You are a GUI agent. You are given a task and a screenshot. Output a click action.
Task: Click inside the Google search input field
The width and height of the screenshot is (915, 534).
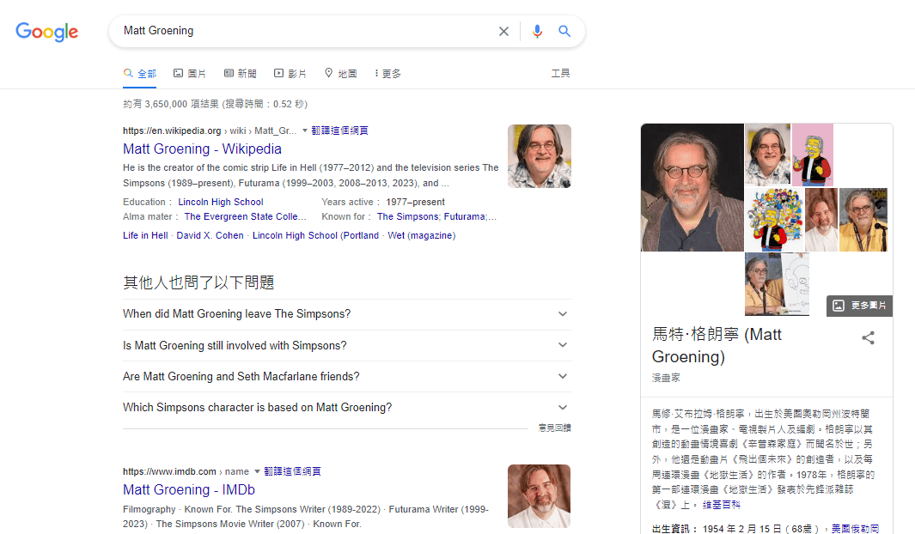click(301, 32)
